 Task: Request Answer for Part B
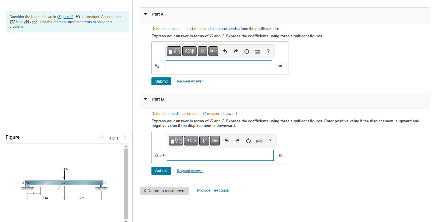[x=190, y=171]
